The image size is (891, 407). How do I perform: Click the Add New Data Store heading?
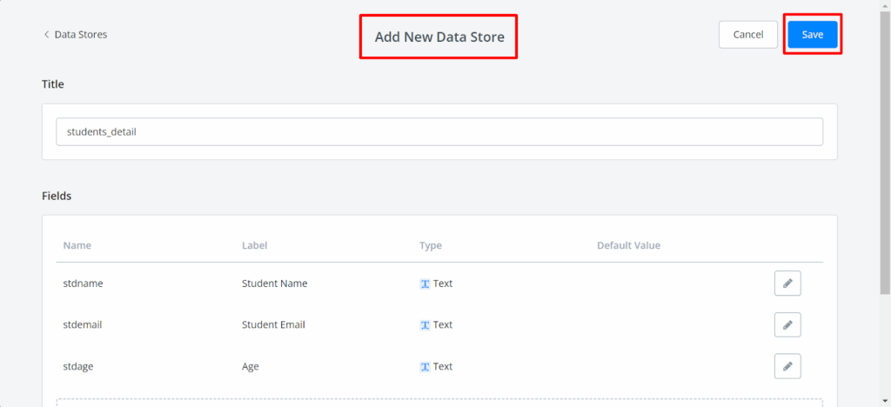coord(439,37)
